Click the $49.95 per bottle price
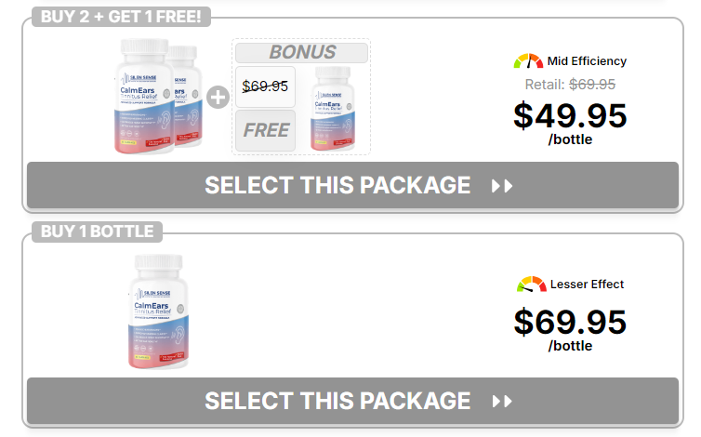This screenshot has width=701, height=437. [570, 116]
